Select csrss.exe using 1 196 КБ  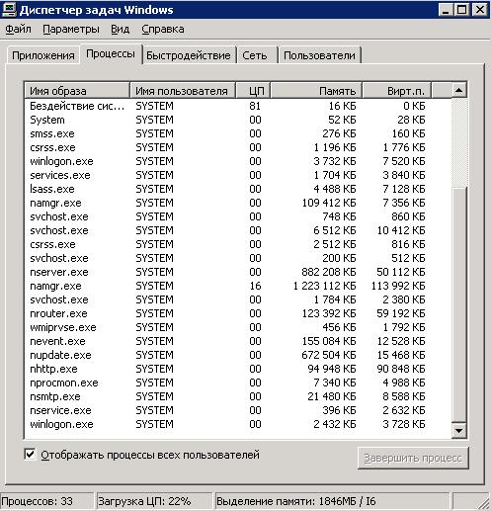pyautogui.click(x=238, y=147)
